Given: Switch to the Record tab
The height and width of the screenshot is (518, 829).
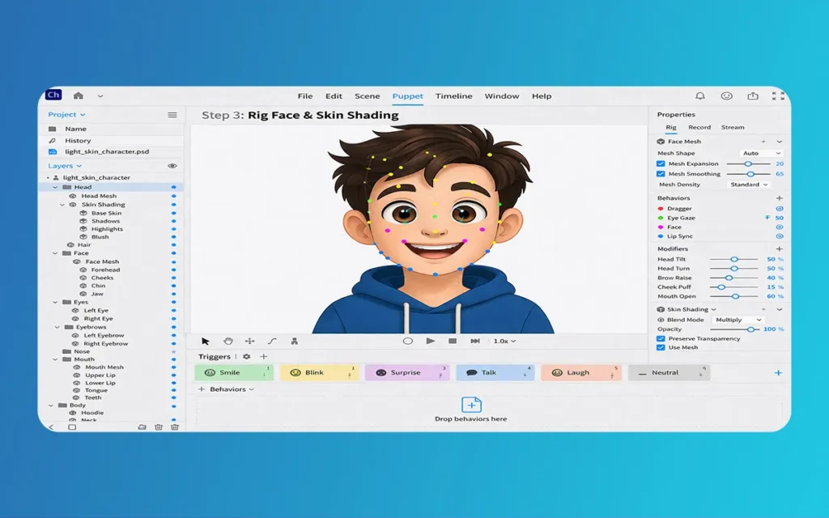Looking at the screenshot, I should [x=699, y=127].
